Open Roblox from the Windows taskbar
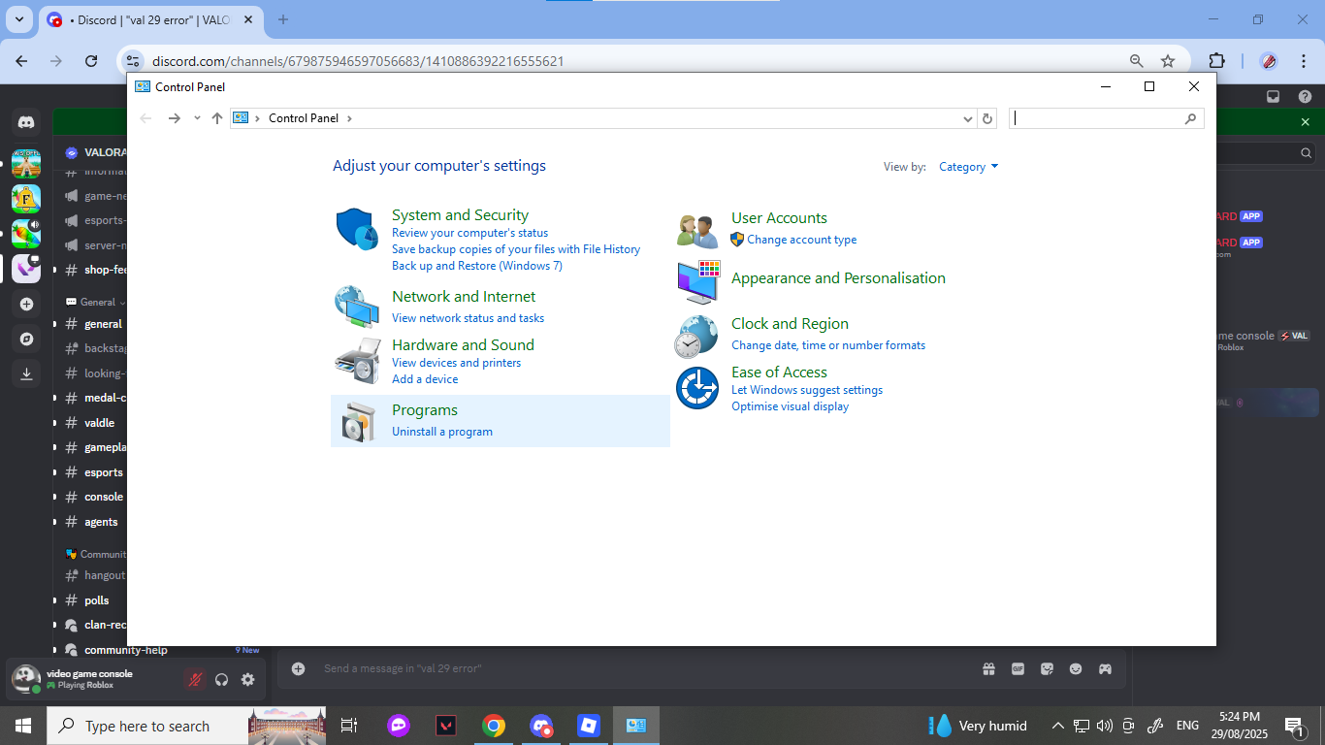The width and height of the screenshot is (1325, 745). click(589, 726)
